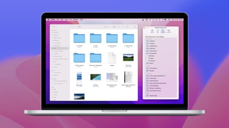Enable the Movies sidebar checkbox
Image resolution: width=229 pixels, height=128 pixels.
pos(147,56)
